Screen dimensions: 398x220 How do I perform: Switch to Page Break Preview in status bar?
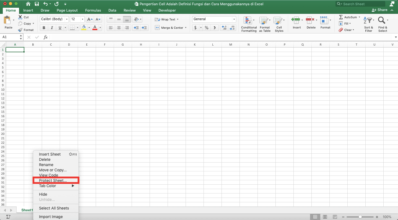tap(335, 217)
